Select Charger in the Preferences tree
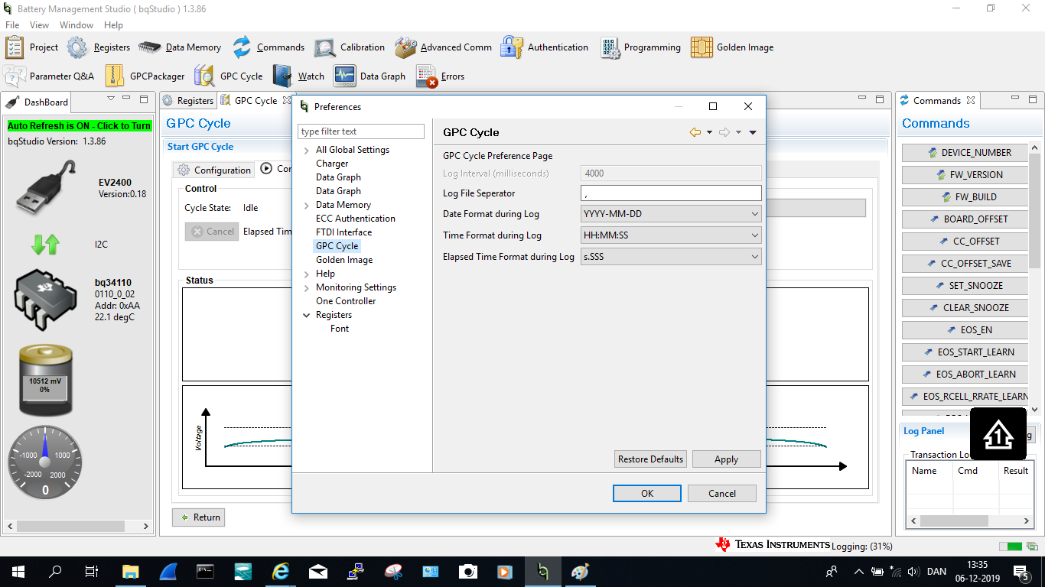 (332, 164)
